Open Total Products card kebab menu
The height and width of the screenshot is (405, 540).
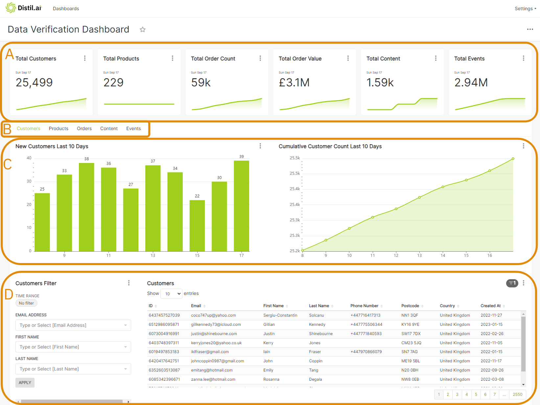click(173, 58)
